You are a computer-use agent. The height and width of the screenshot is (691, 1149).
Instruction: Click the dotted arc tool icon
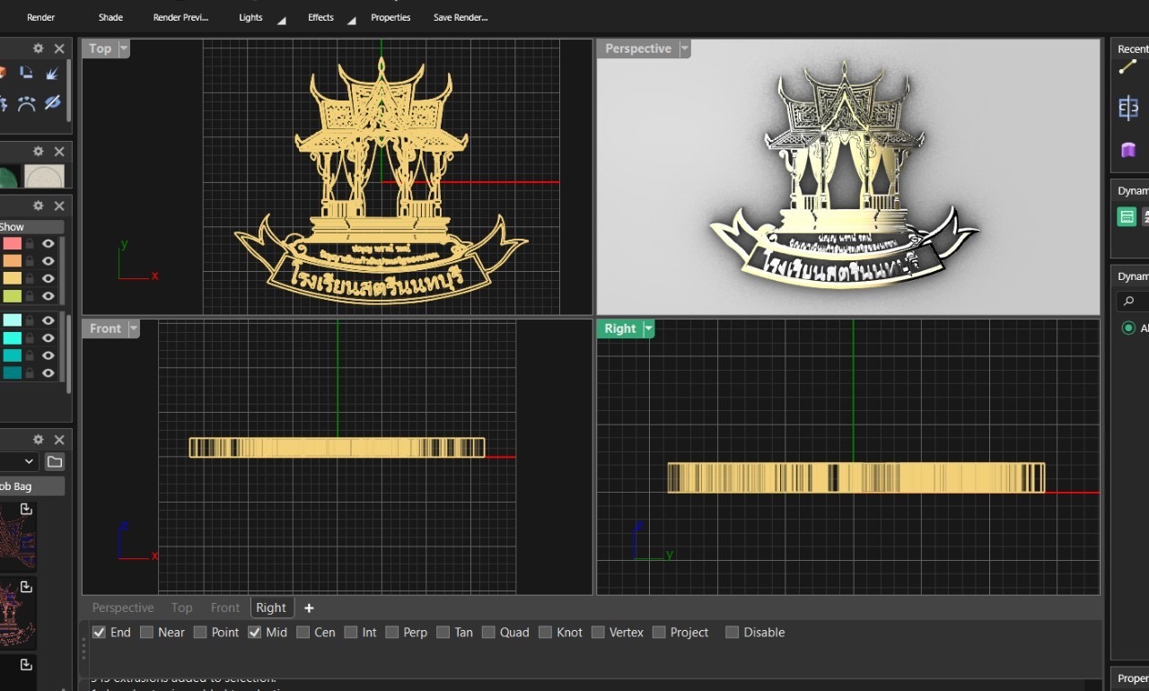point(27,103)
